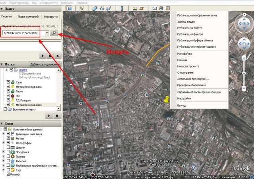Open view in Google Maps icon

(167, 8)
